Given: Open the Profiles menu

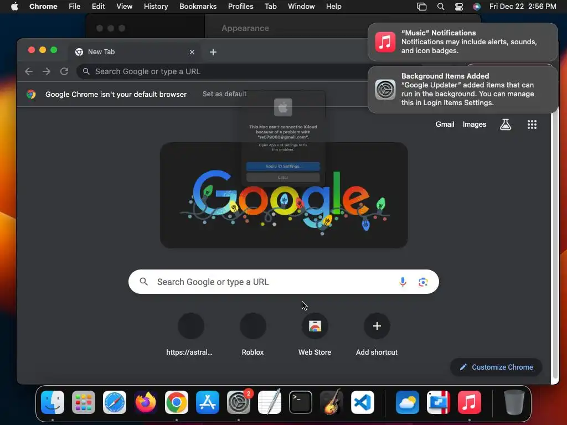Looking at the screenshot, I should pos(240,7).
